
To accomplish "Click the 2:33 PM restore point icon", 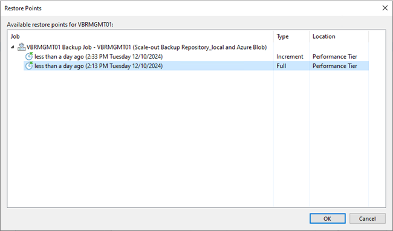I will [29, 56].
